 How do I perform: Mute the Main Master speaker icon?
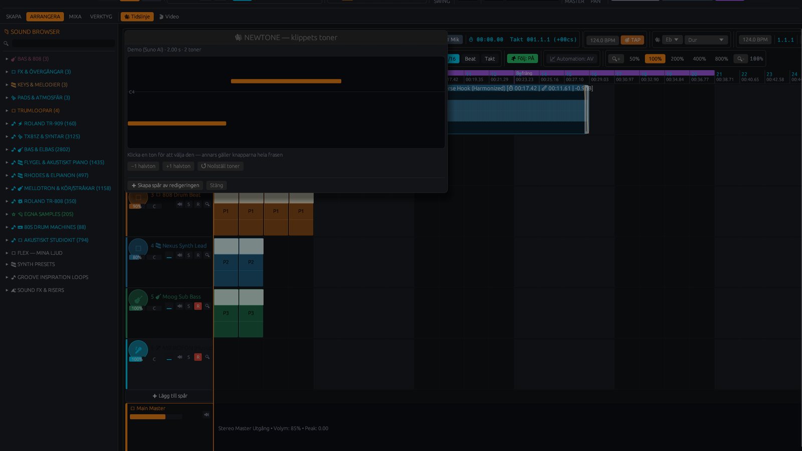(x=206, y=414)
